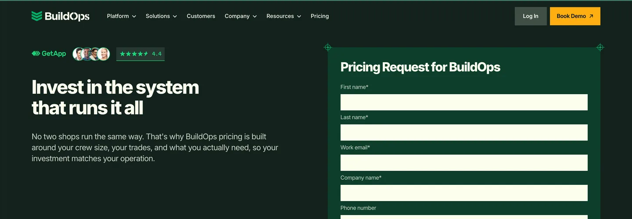
Task: Click the 'No two shops run' paragraph
Action: (155, 148)
